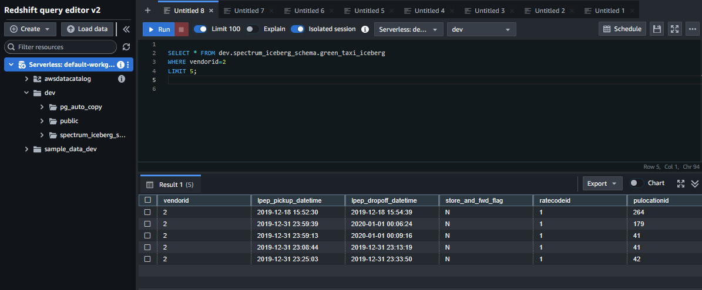Check the select-all header checkbox
This screenshot has height=290, width=702.
[x=147, y=200]
